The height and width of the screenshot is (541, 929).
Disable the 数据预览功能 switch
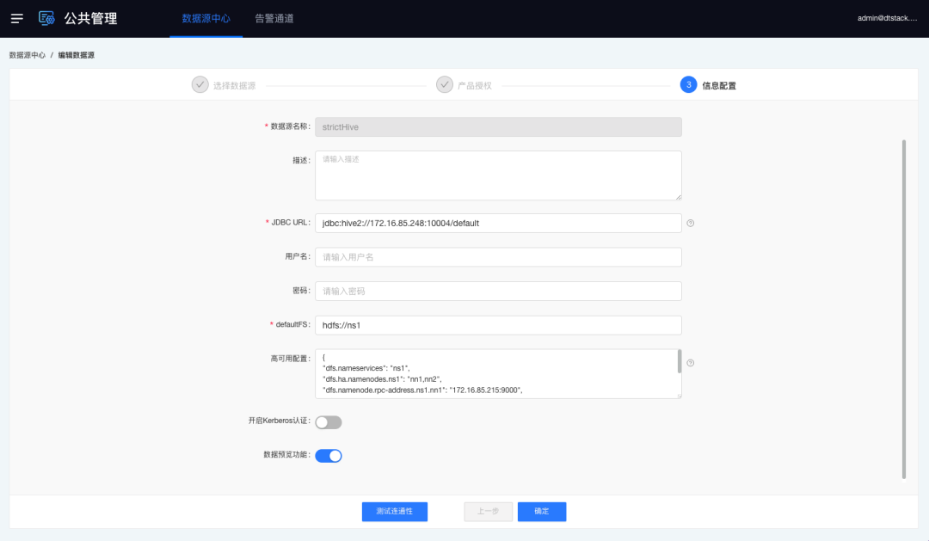click(x=329, y=456)
